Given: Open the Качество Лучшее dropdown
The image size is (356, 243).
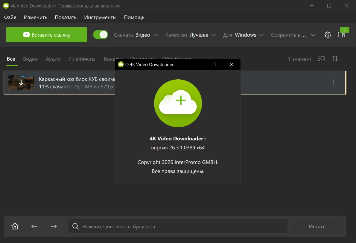Looking at the screenshot, I should click(x=190, y=35).
